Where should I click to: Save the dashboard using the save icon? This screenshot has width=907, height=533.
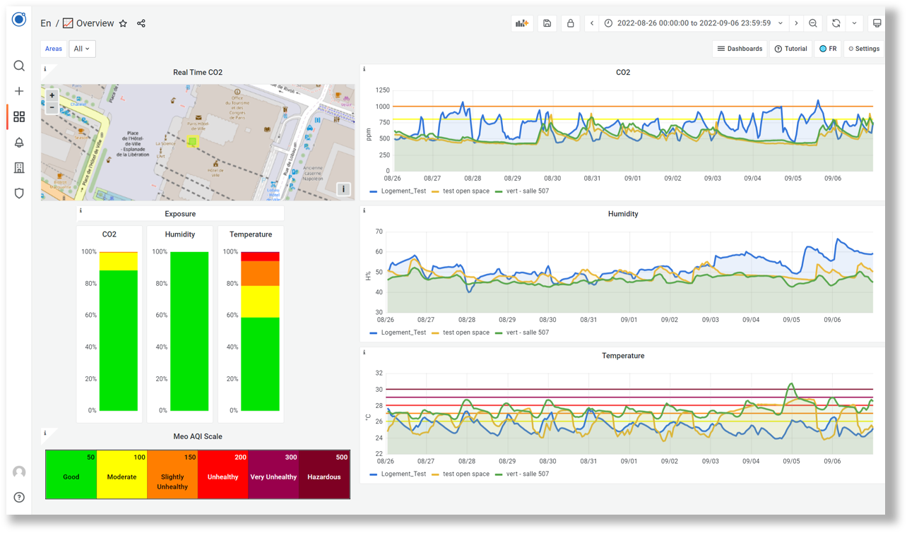(x=547, y=23)
